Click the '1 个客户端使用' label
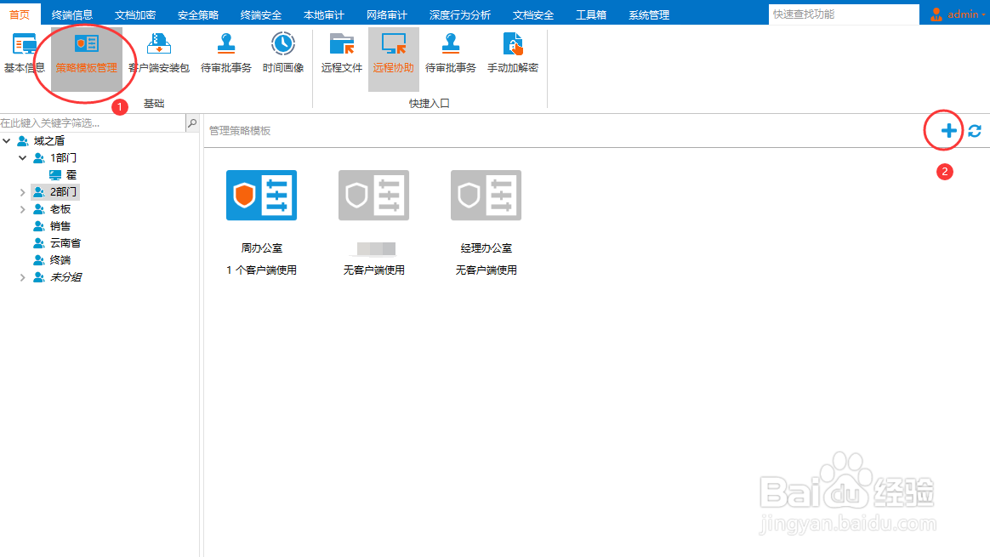 (x=261, y=270)
